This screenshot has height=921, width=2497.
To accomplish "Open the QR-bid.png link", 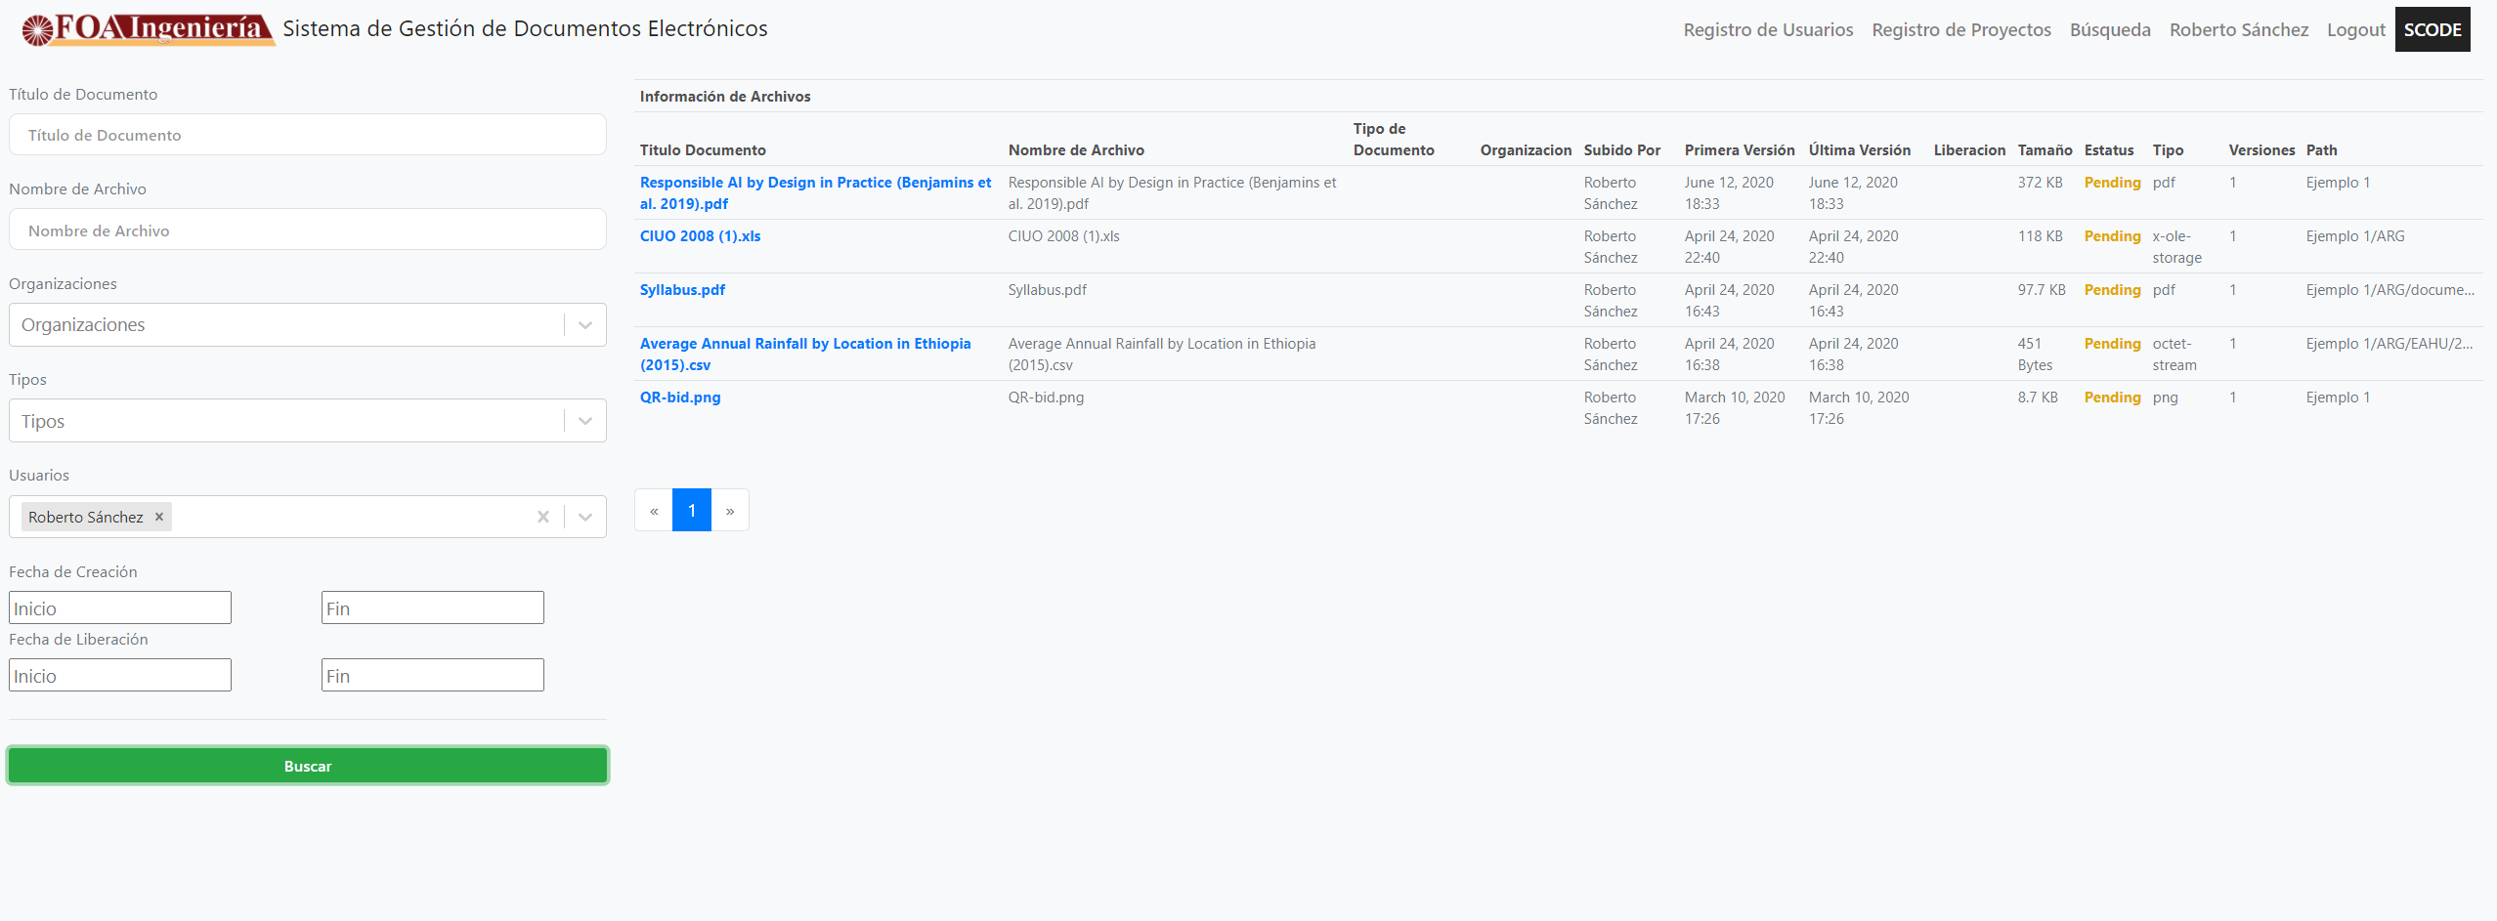I will pos(680,398).
